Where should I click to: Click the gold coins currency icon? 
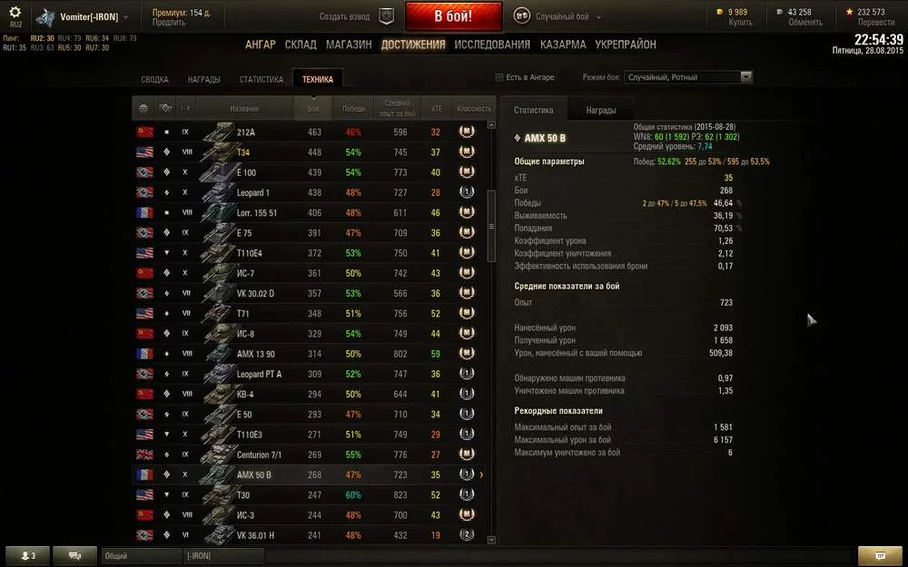(719, 12)
